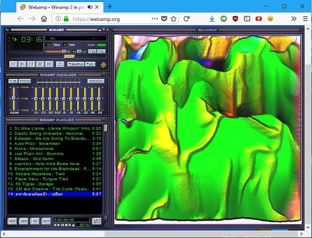Click the playlist scrollbar handle

106,128
